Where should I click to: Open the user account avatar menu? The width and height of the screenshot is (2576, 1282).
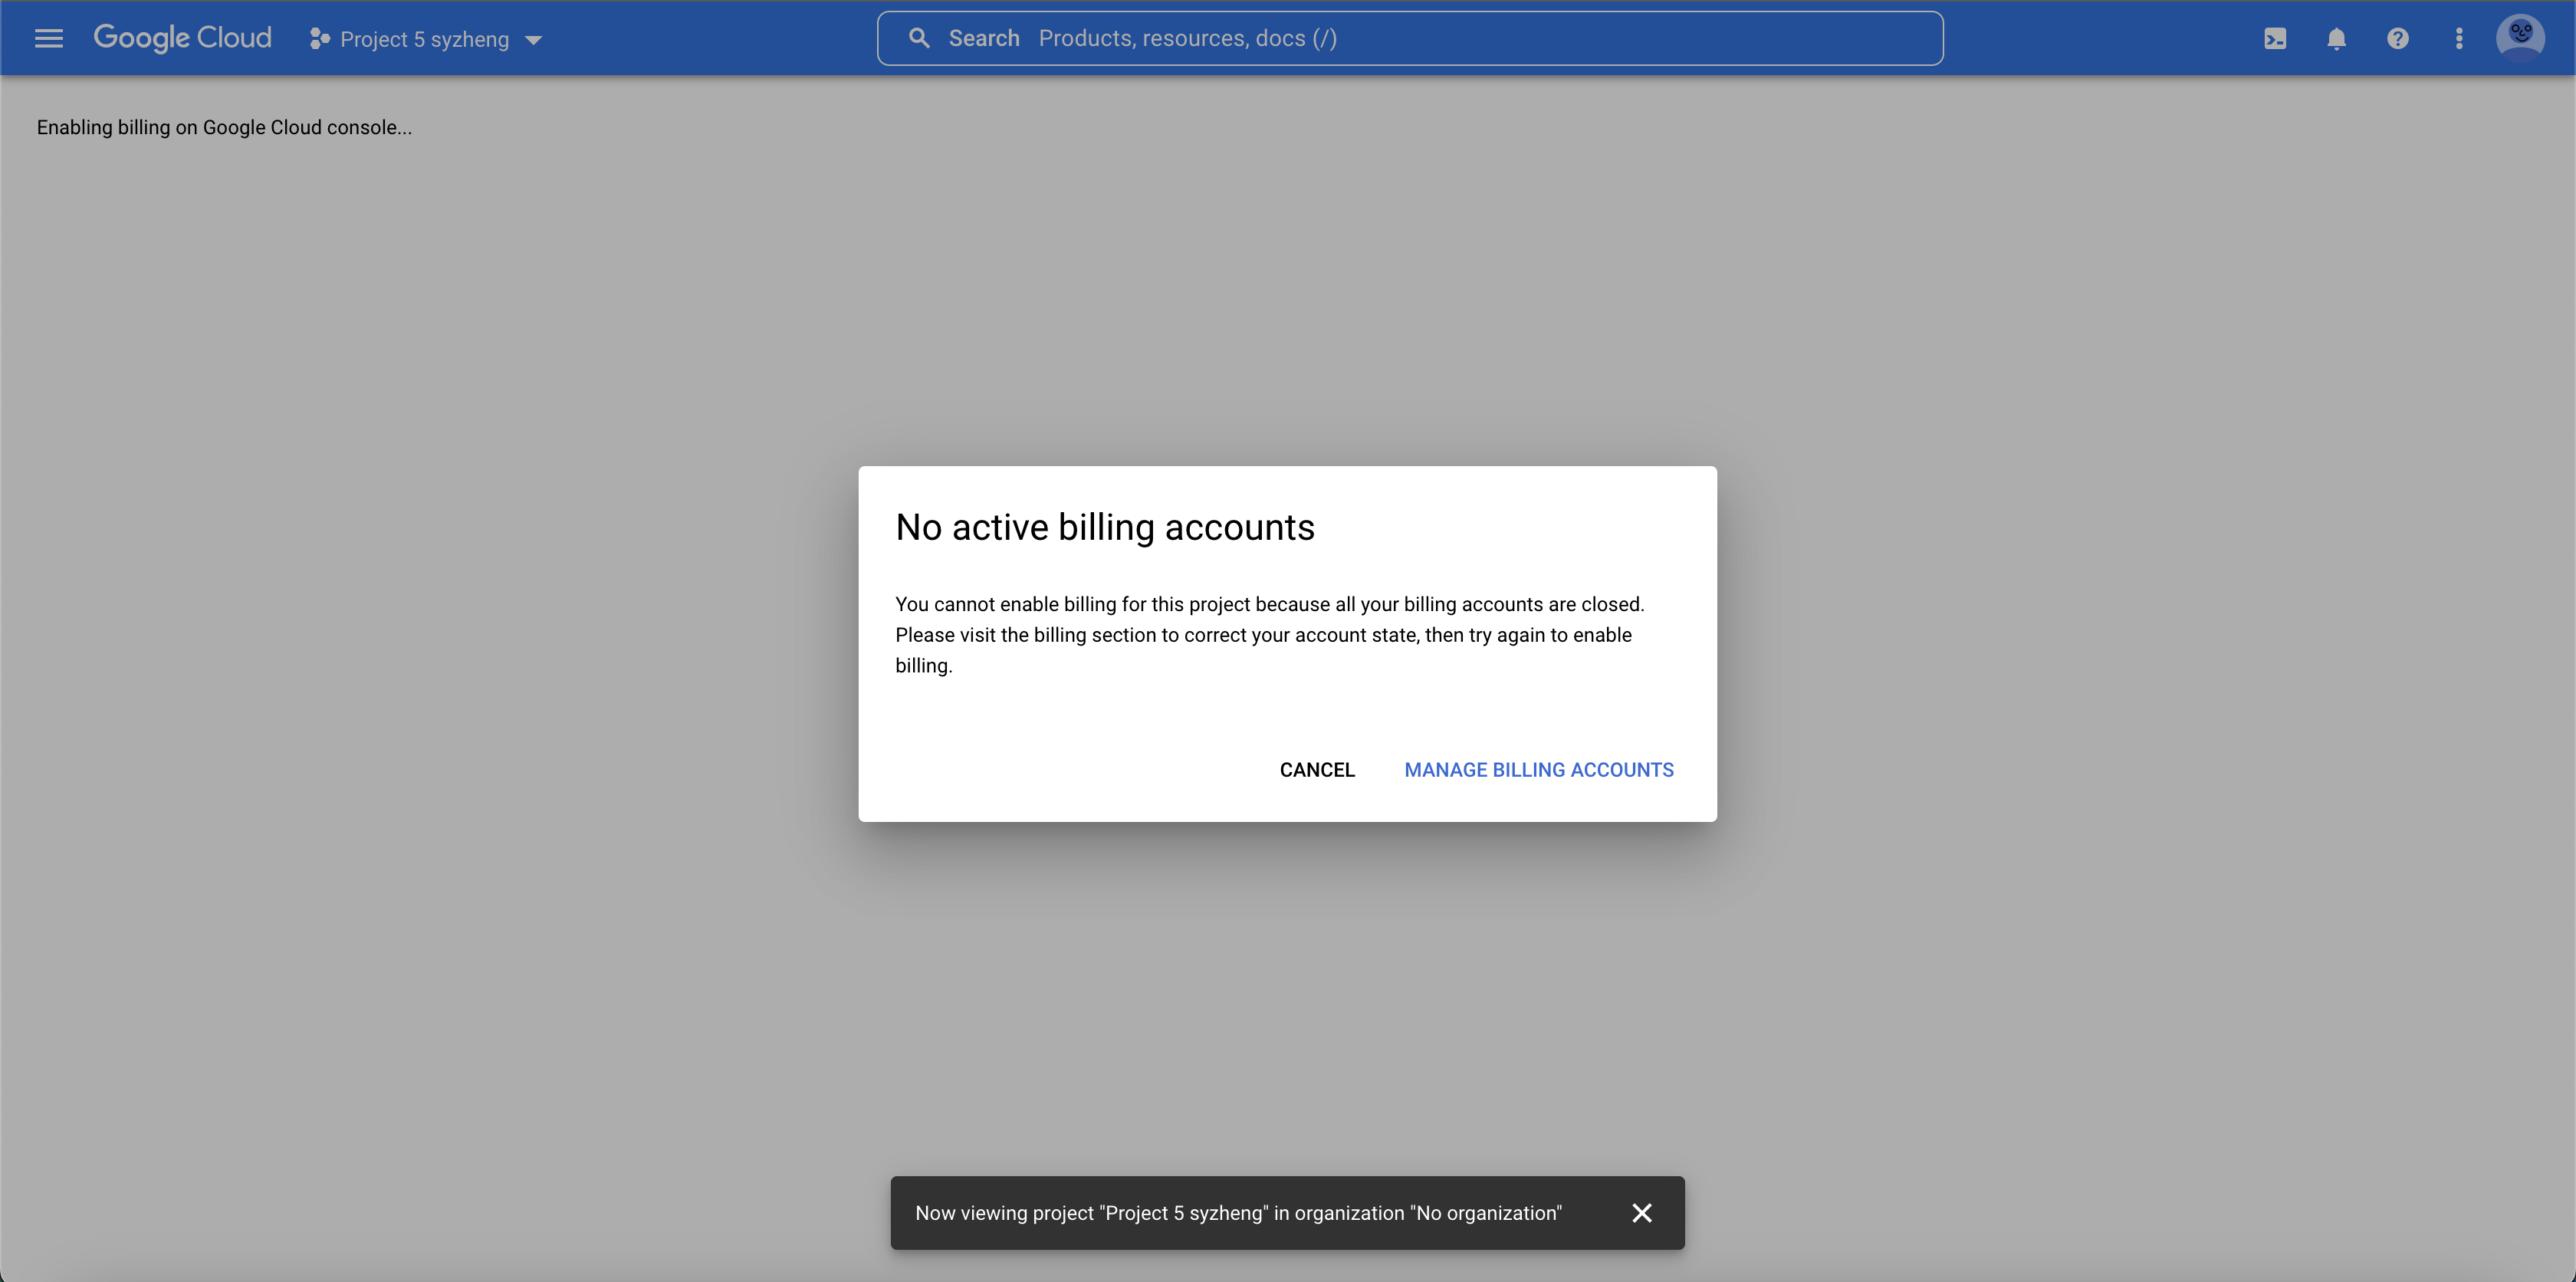(2520, 38)
